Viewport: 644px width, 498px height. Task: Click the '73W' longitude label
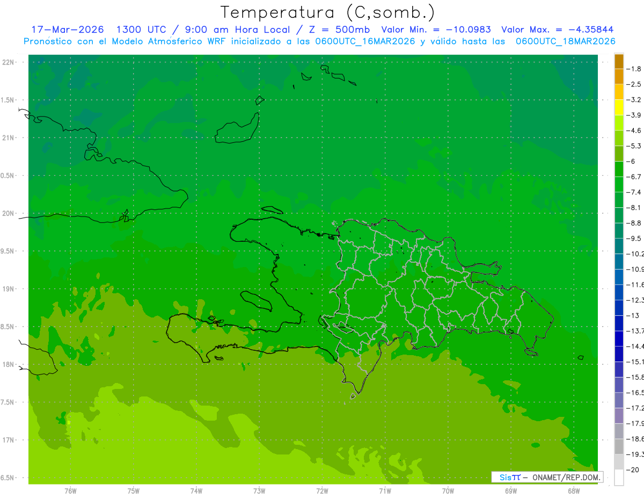(259, 491)
